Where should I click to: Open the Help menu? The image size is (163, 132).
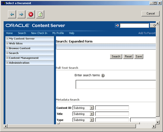pos(72,33)
